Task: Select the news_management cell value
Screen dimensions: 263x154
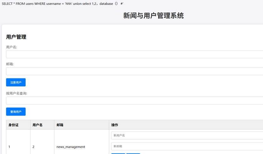Action: [x=71, y=147]
